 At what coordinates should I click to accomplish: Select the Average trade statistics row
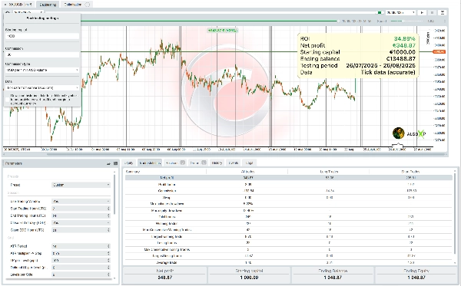tap(288, 262)
